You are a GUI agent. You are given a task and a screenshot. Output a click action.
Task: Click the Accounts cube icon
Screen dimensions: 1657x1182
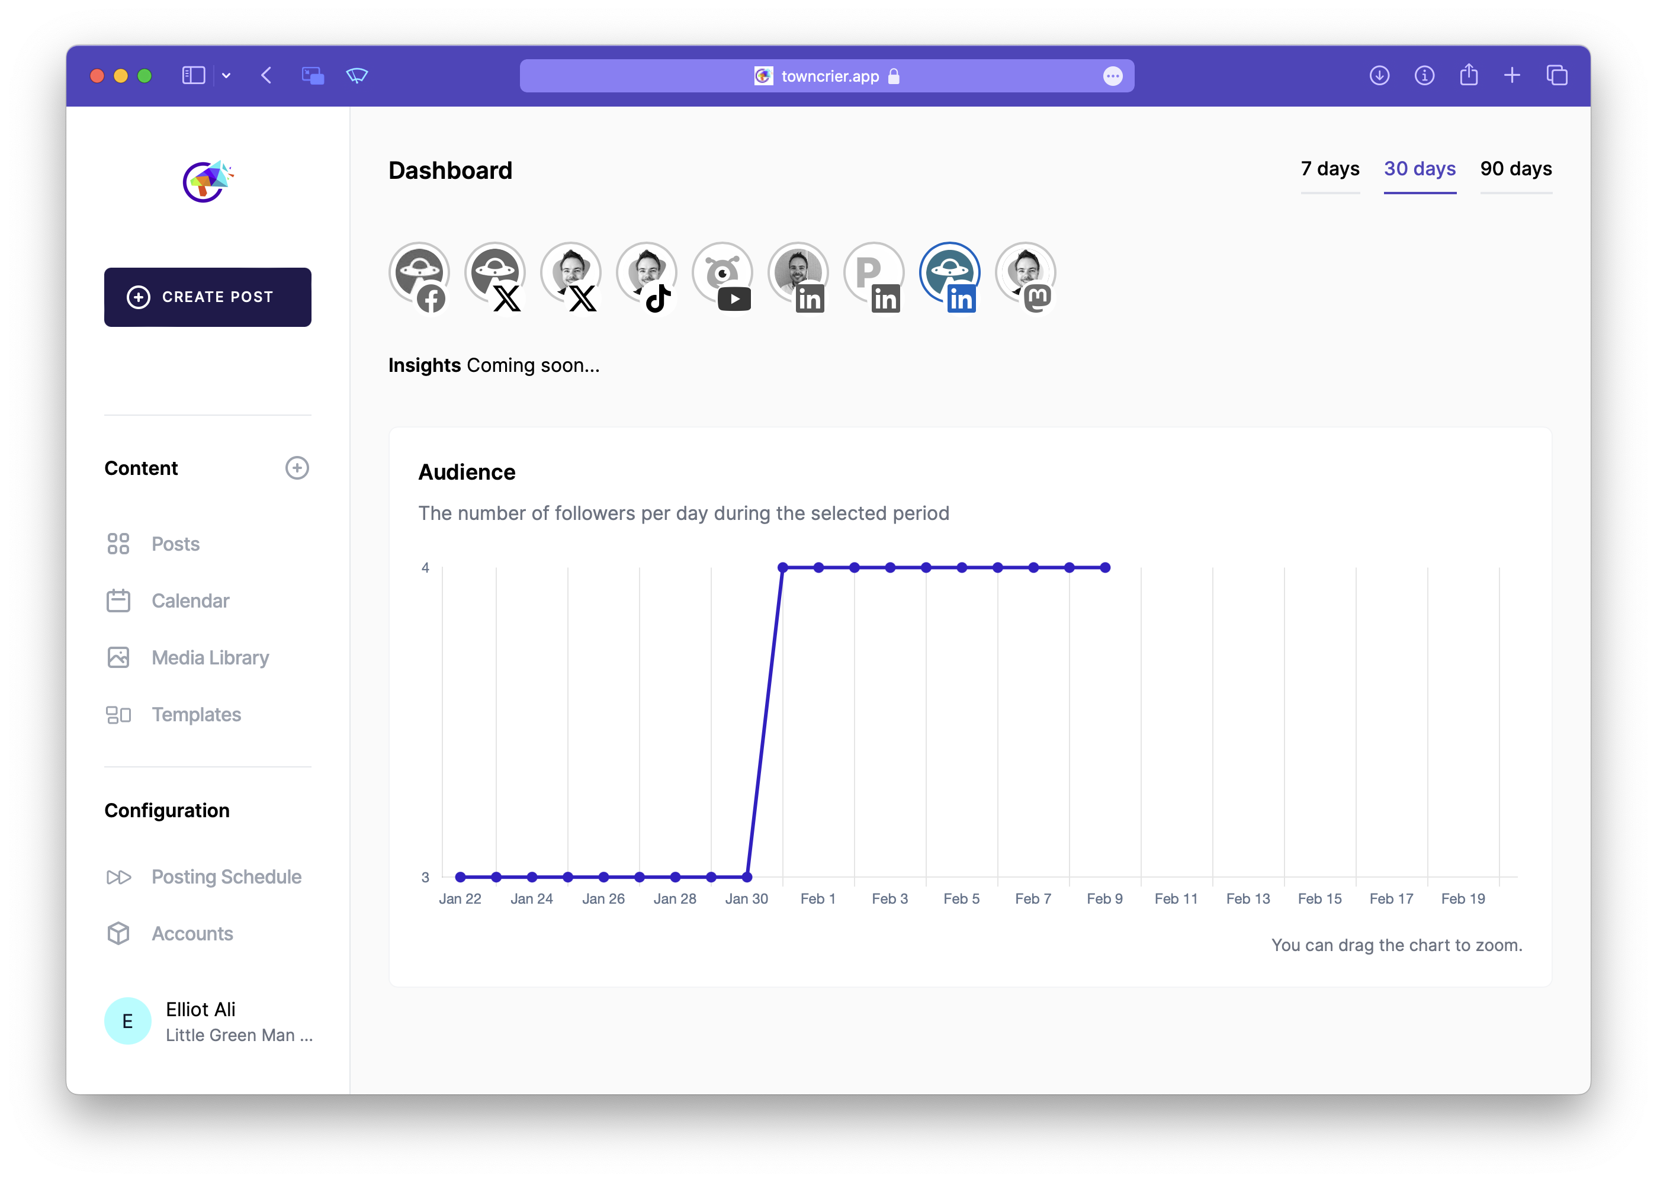click(x=118, y=933)
